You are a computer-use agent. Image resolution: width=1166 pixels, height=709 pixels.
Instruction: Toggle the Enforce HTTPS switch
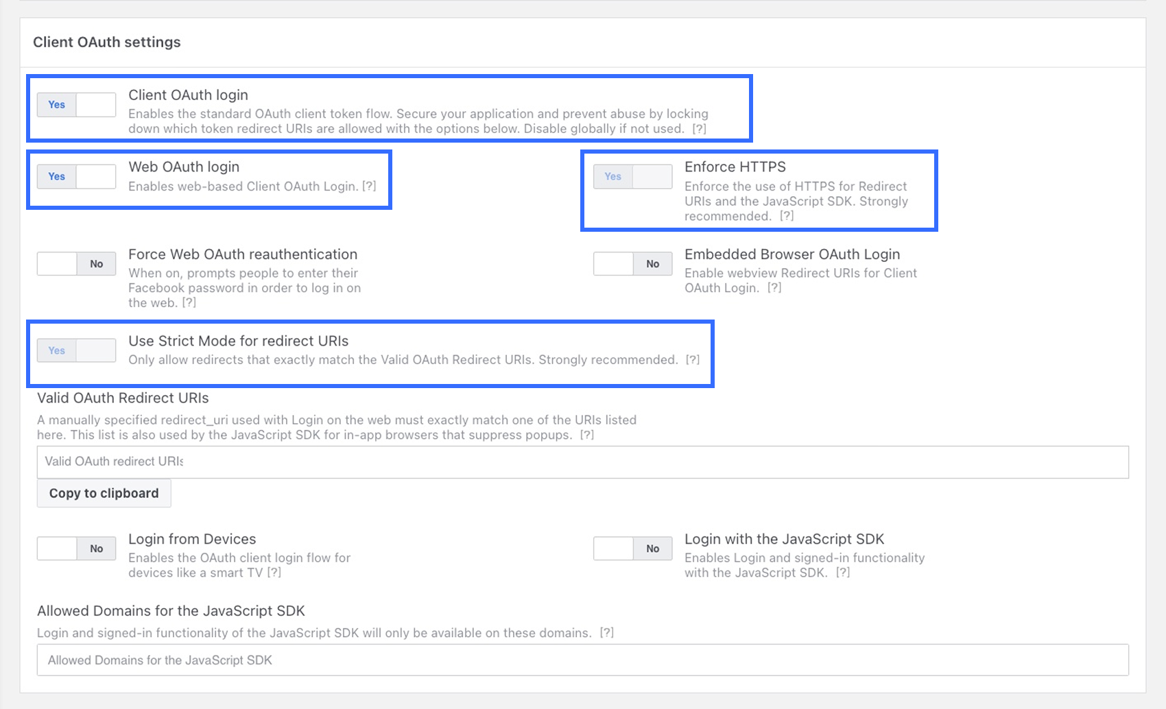[x=632, y=177]
